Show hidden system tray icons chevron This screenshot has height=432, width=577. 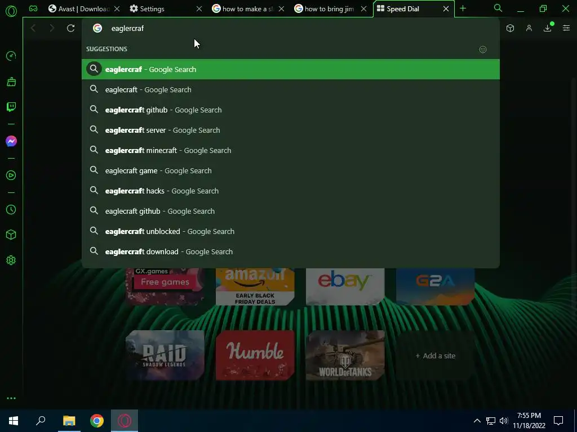(477, 421)
